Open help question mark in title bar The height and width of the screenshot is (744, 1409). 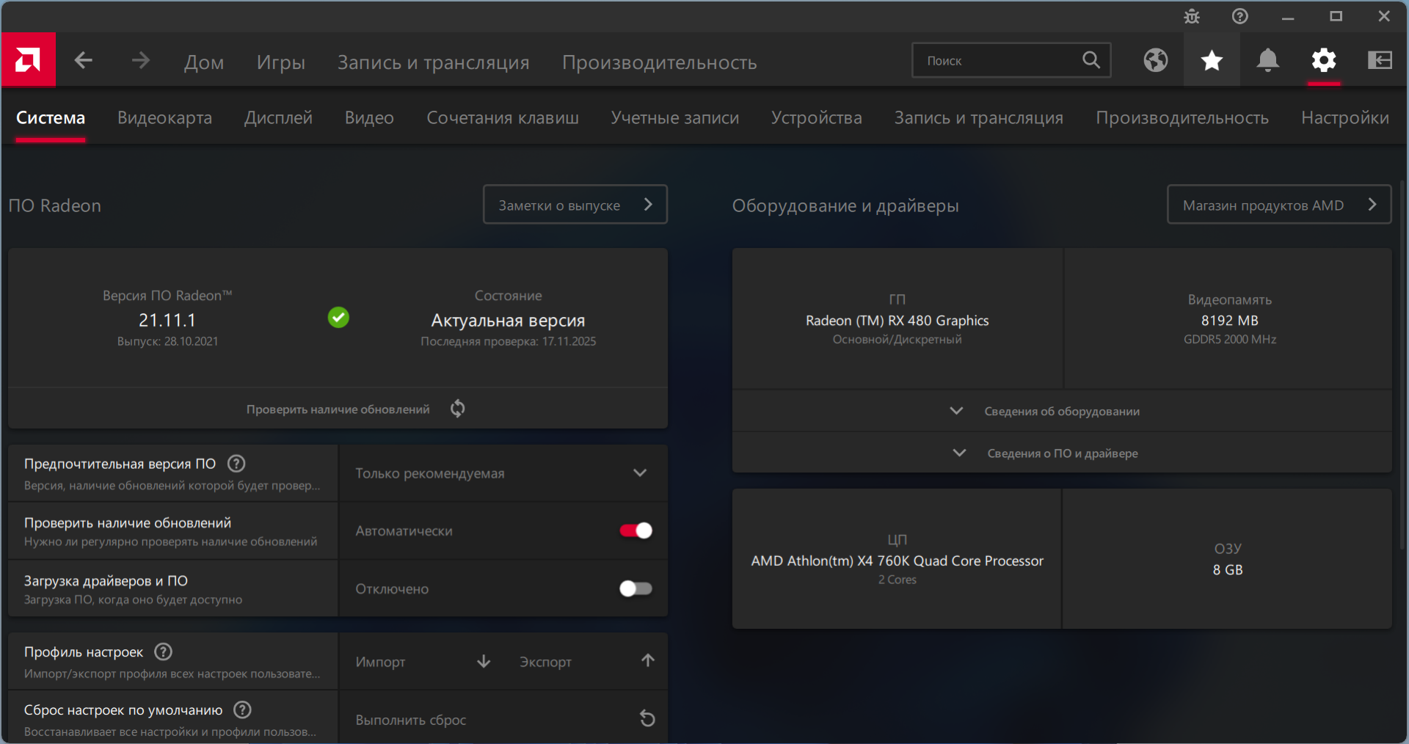coord(1240,16)
